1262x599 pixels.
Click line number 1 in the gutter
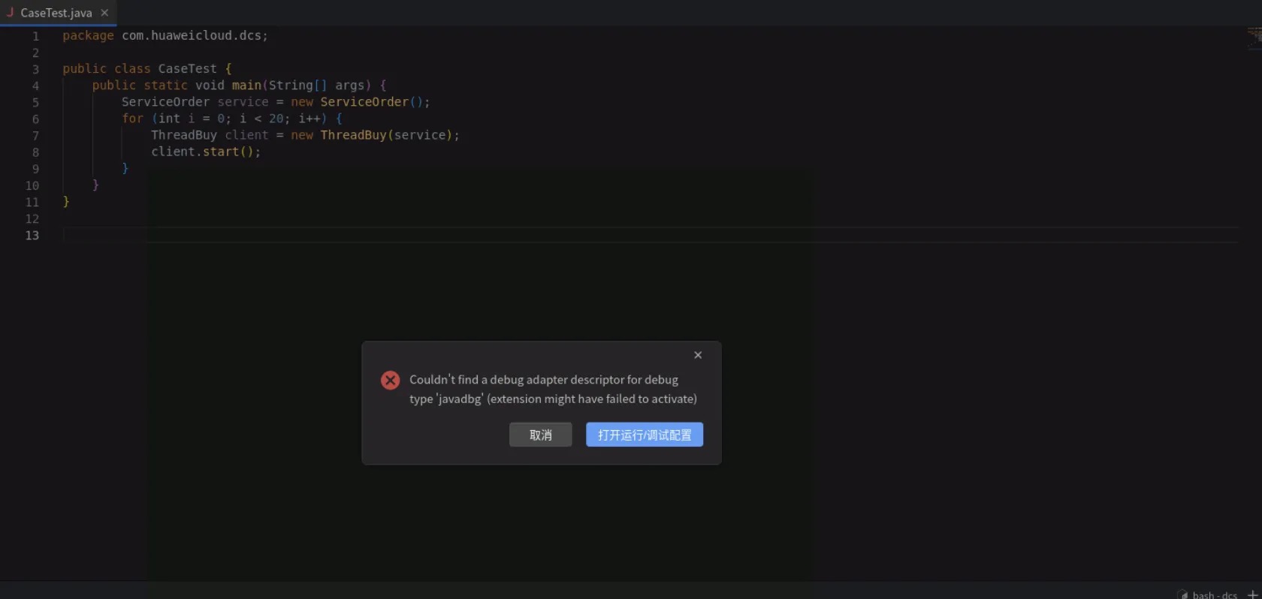coord(35,36)
